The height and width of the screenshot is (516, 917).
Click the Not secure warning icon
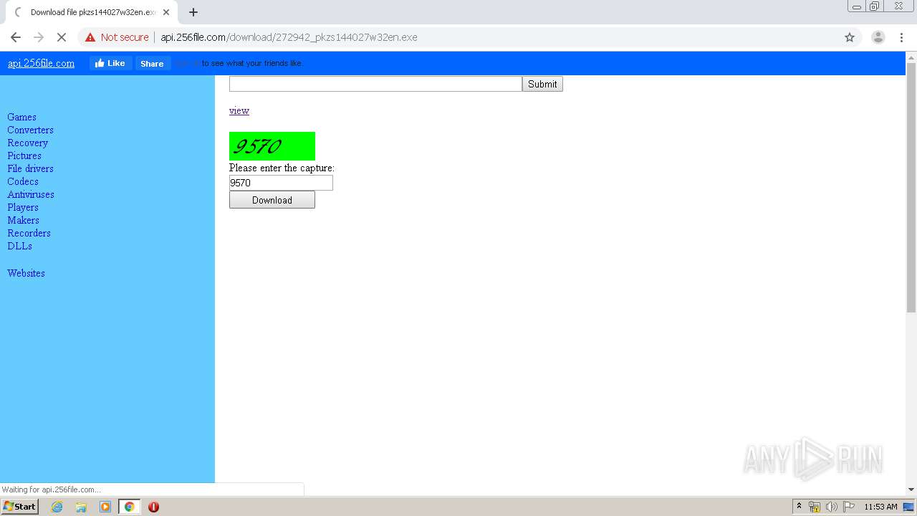click(x=90, y=37)
